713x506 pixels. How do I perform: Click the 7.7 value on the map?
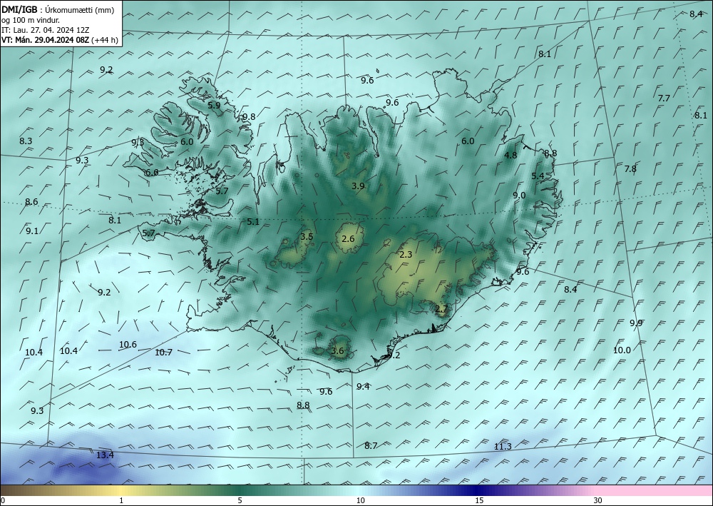click(664, 98)
